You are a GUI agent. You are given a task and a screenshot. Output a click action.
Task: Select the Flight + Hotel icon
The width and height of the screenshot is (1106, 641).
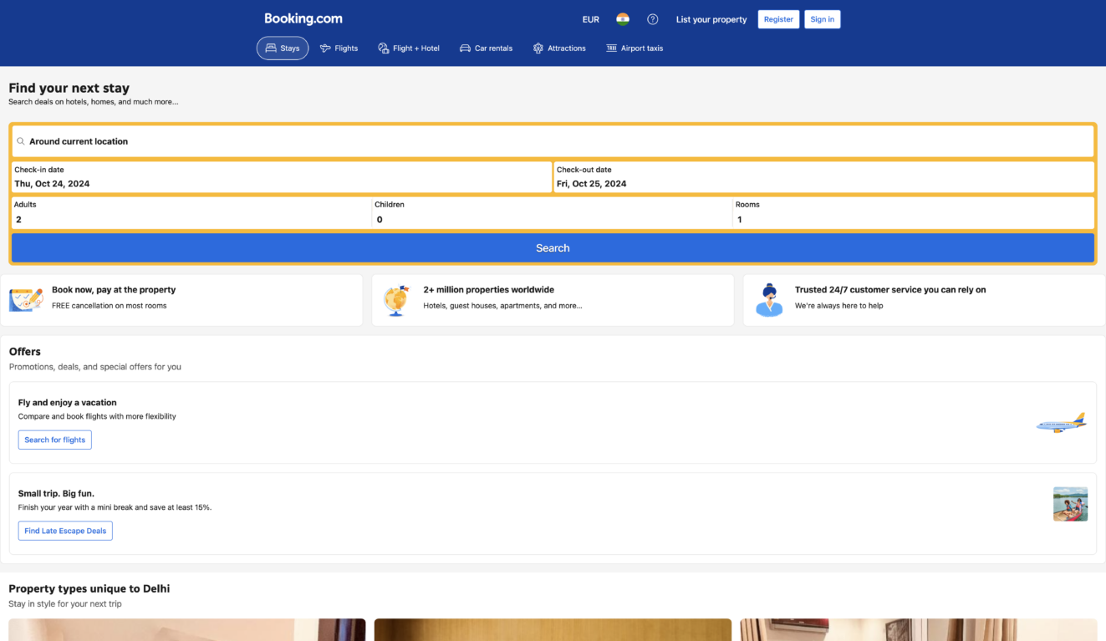(x=382, y=48)
